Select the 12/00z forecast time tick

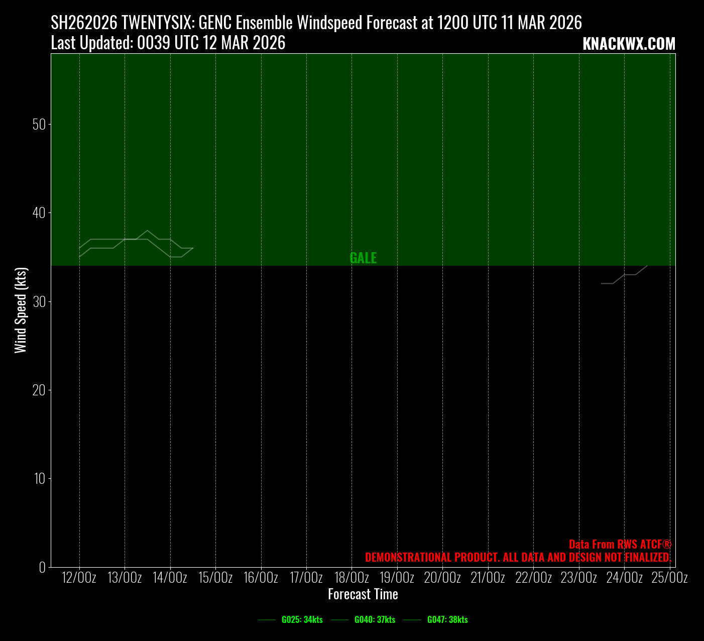79,578
